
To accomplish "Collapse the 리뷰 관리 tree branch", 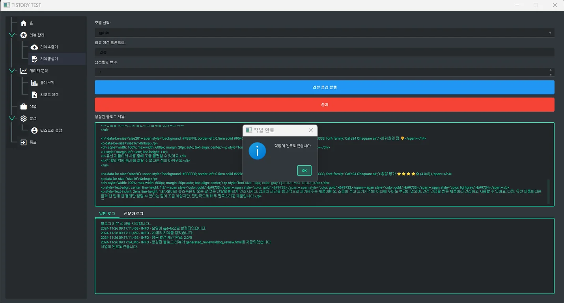I will (12, 35).
